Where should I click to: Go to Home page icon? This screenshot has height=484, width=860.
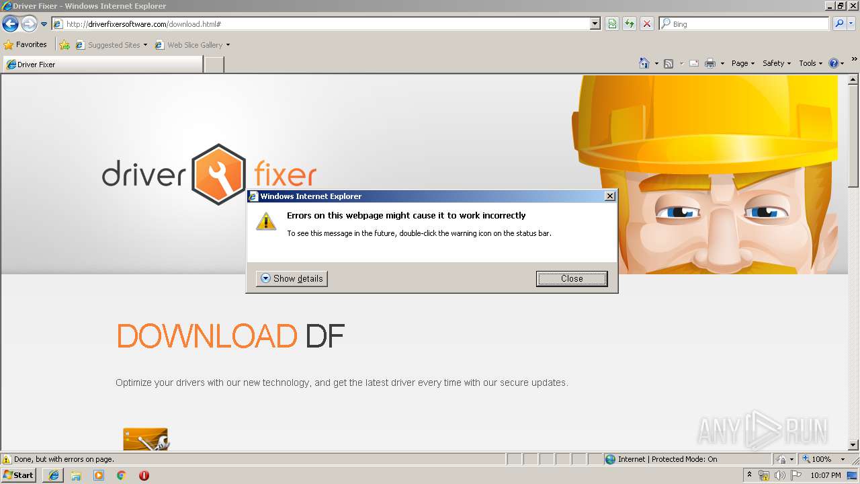(x=644, y=63)
